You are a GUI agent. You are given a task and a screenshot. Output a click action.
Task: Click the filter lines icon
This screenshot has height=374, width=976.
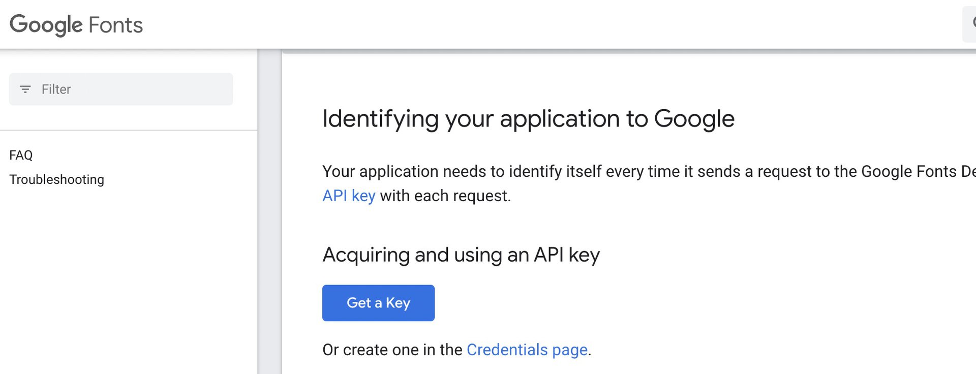pos(25,89)
